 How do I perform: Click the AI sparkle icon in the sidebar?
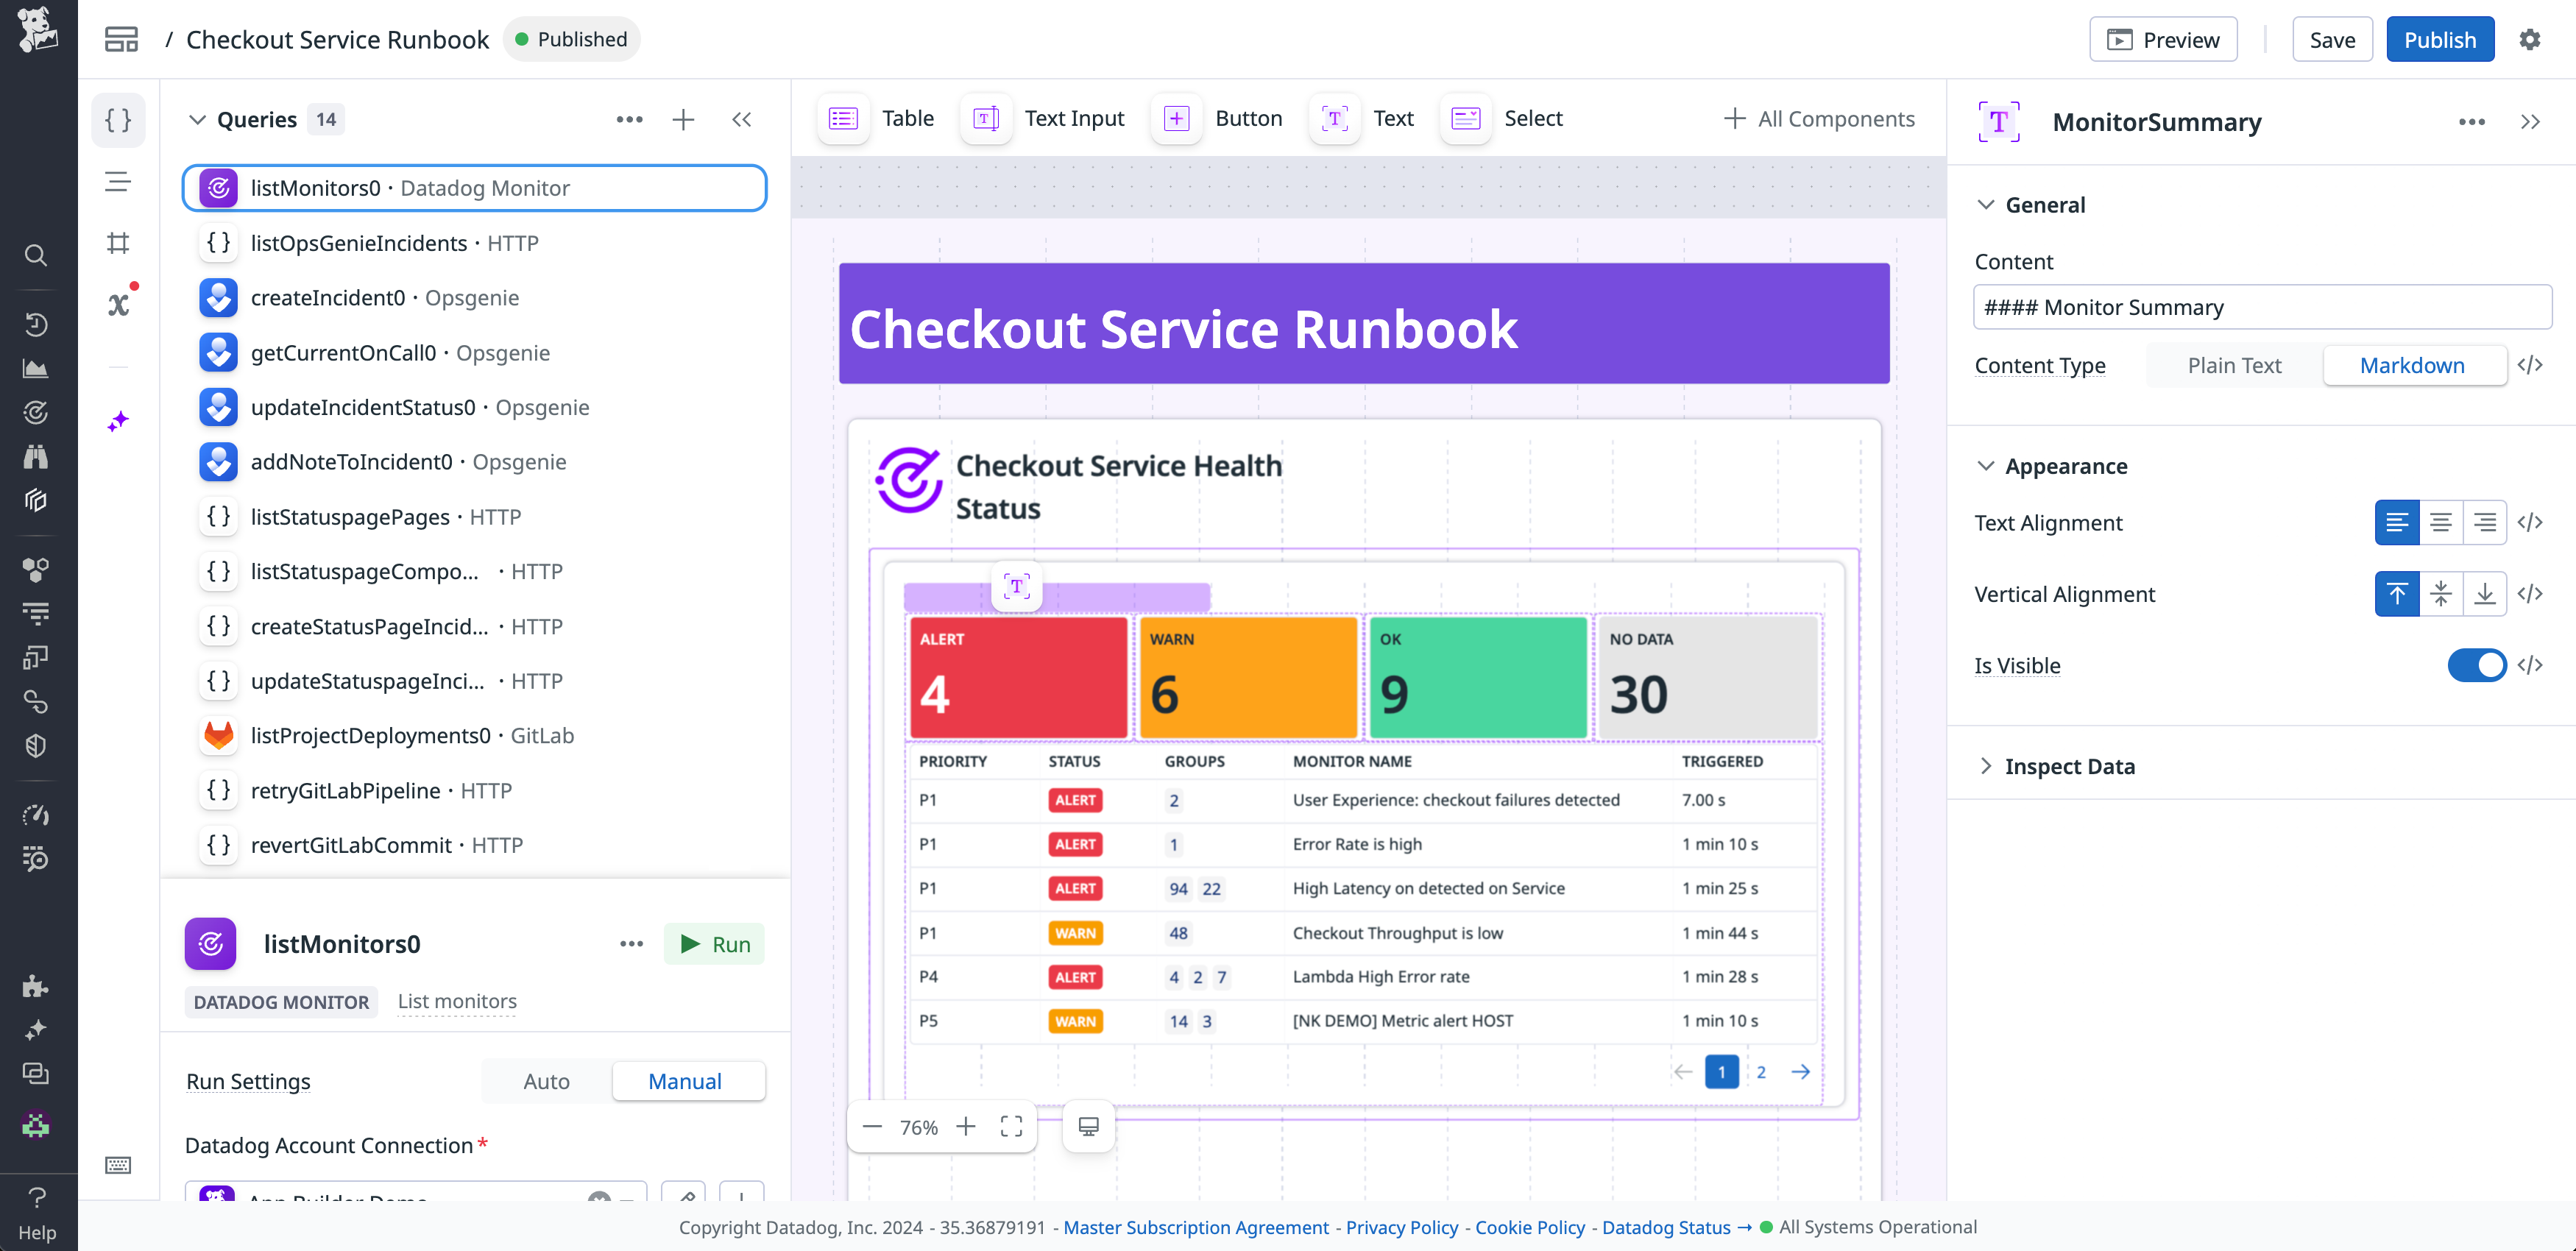click(x=118, y=422)
